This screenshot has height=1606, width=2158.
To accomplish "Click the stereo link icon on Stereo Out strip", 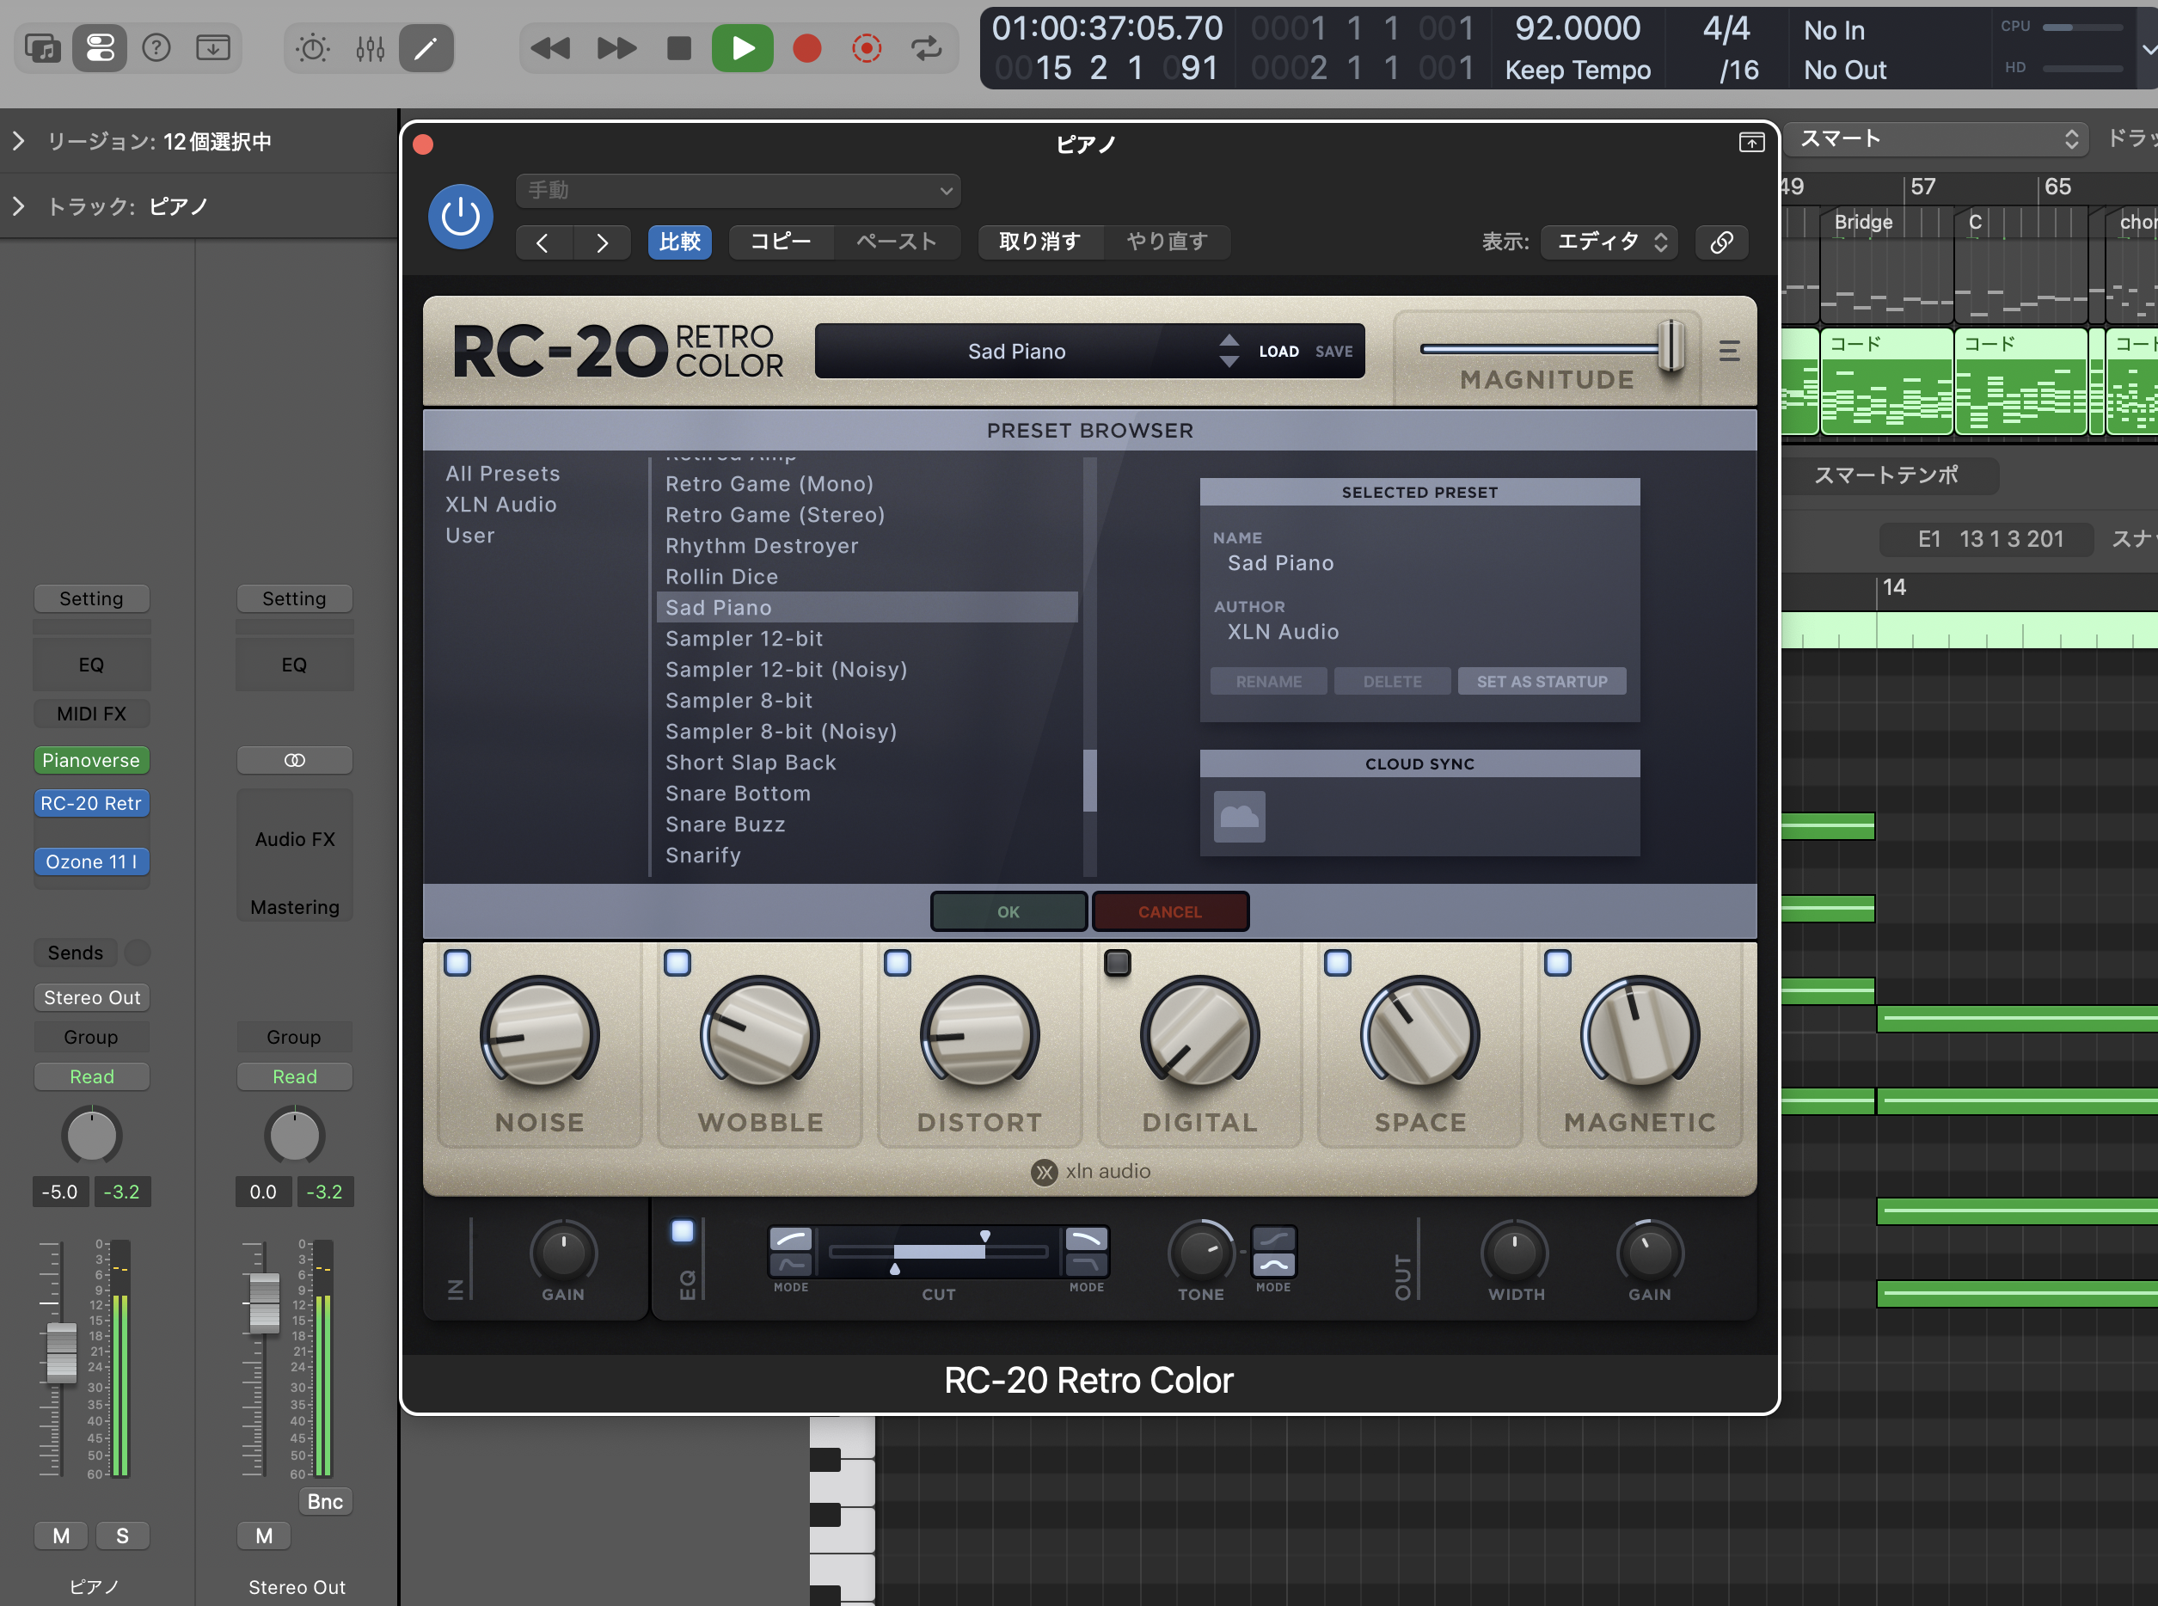I will tap(295, 760).
